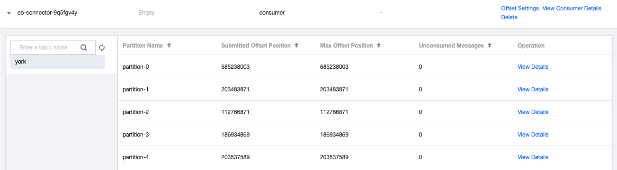Open View Consumer Details link
The image size is (617, 170).
tap(572, 8)
